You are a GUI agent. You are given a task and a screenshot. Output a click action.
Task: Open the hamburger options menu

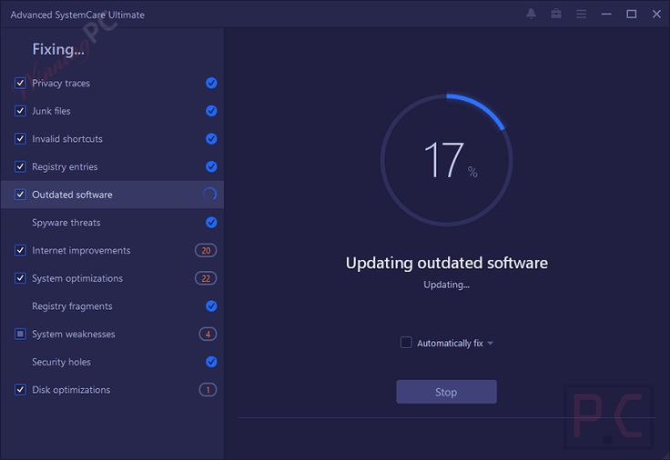(x=581, y=14)
